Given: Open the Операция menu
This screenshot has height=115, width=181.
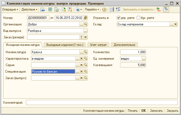Looking at the screenshot, I should (x=10, y=9).
